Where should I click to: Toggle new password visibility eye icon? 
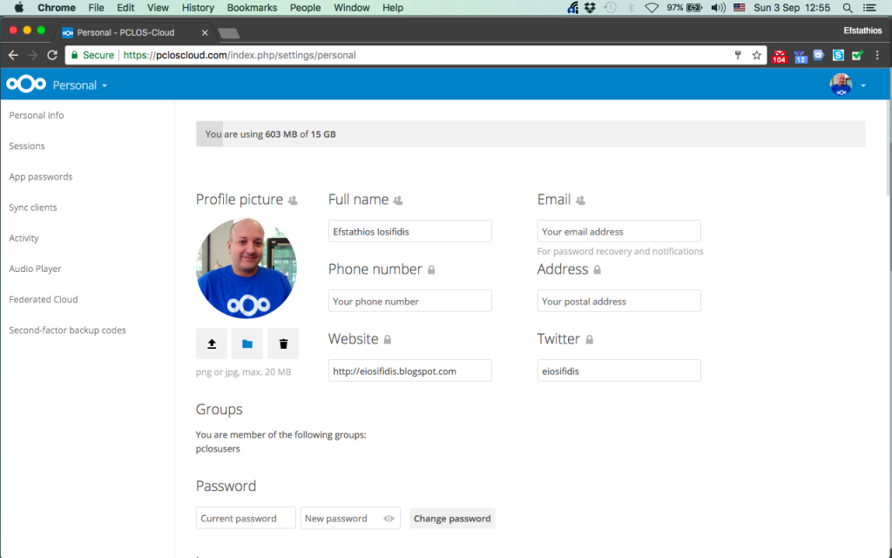click(389, 519)
